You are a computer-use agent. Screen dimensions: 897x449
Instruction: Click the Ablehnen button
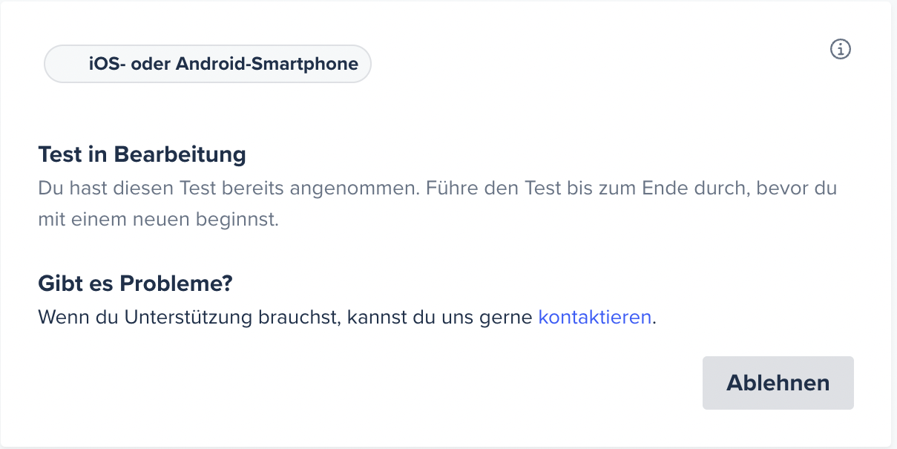tap(778, 383)
